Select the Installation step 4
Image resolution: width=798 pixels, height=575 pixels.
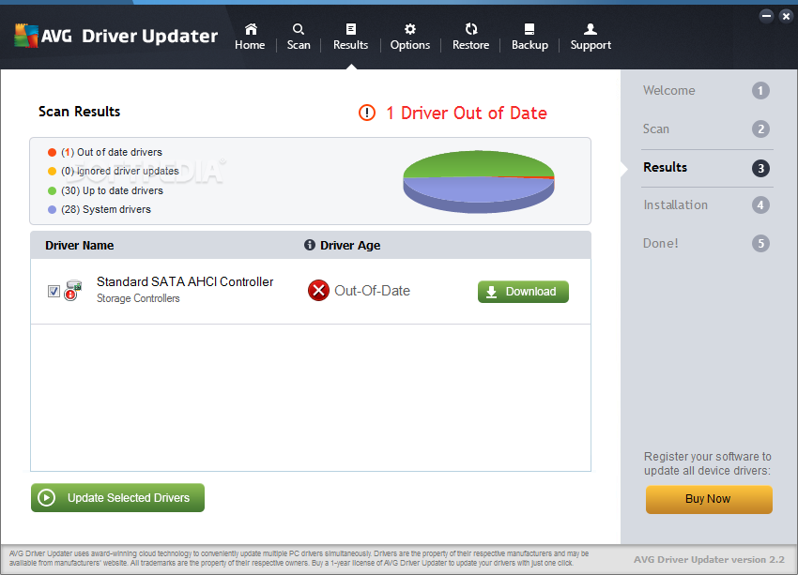click(676, 205)
